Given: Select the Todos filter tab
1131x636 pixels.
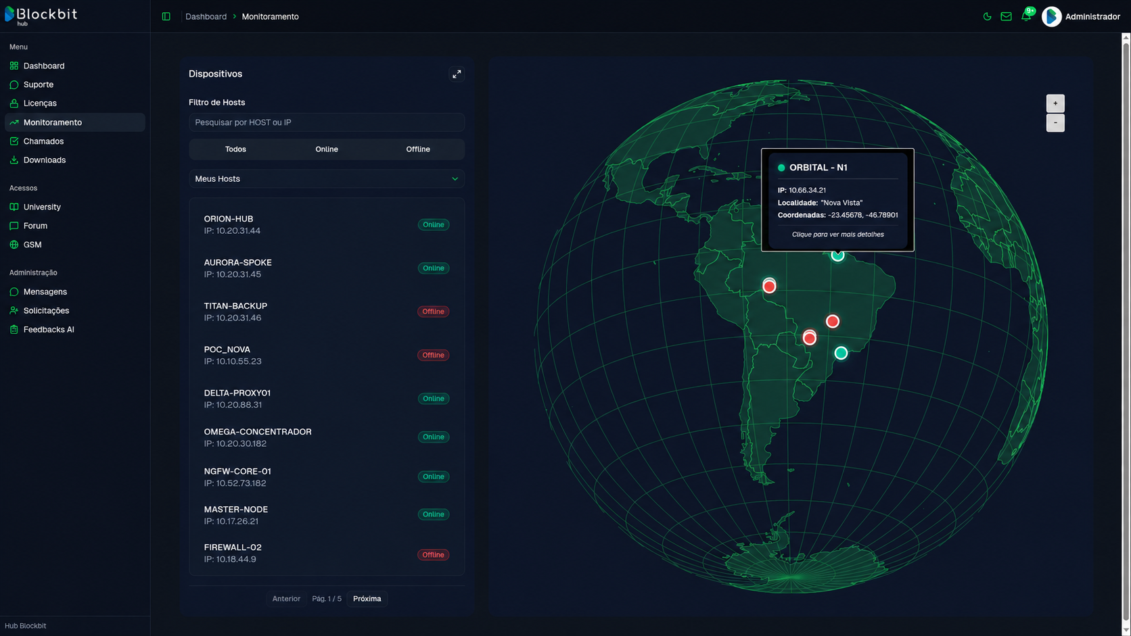Looking at the screenshot, I should (x=235, y=149).
